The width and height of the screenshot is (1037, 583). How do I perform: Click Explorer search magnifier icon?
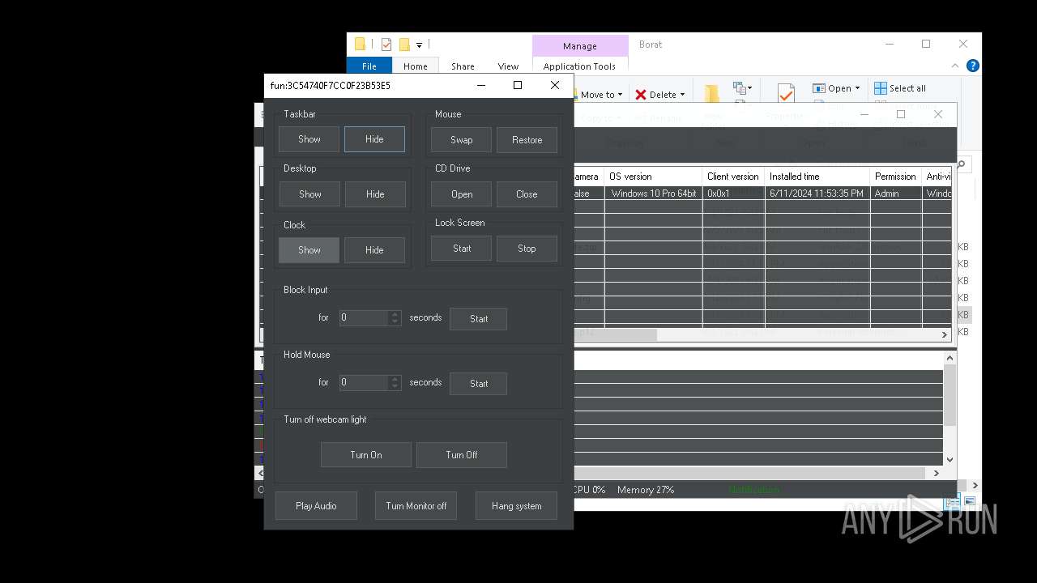point(962,164)
